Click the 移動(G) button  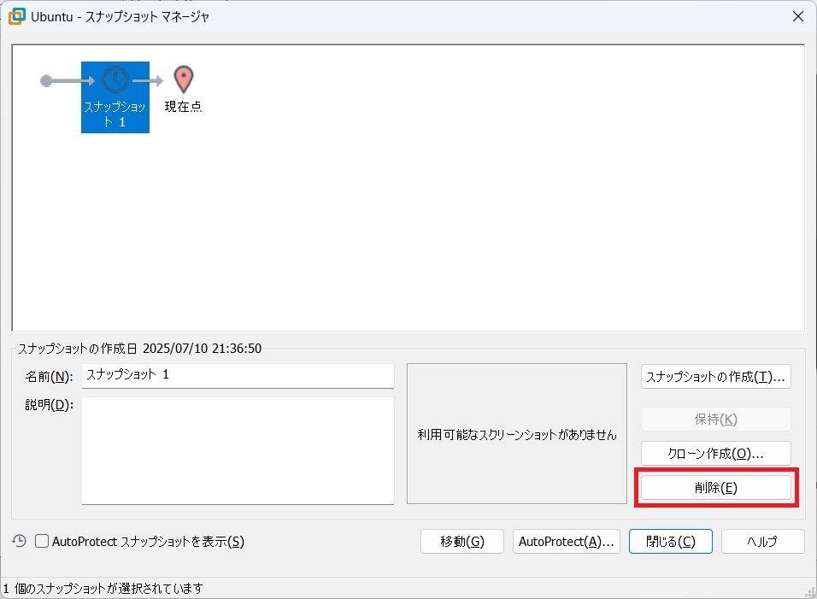tap(462, 542)
